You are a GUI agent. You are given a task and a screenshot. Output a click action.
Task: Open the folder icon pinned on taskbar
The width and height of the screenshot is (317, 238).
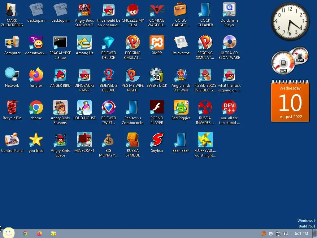point(53,234)
